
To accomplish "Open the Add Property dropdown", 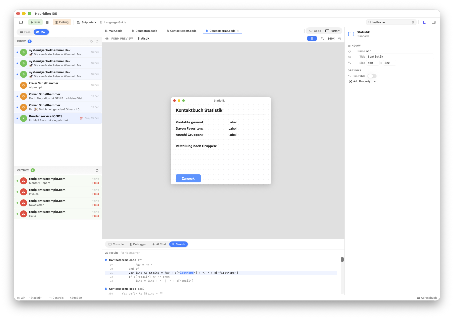I will (x=362, y=81).
